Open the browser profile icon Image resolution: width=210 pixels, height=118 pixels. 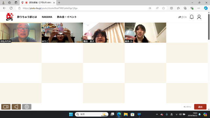[3, 3]
